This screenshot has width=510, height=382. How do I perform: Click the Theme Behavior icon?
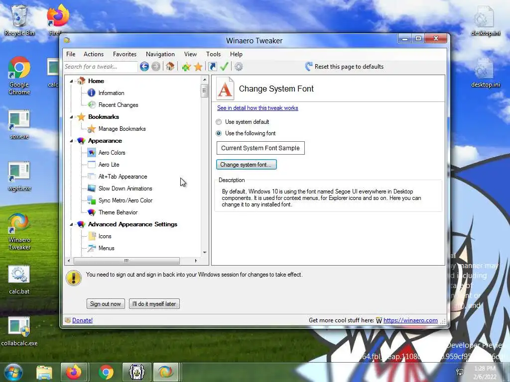click(92, 212)
